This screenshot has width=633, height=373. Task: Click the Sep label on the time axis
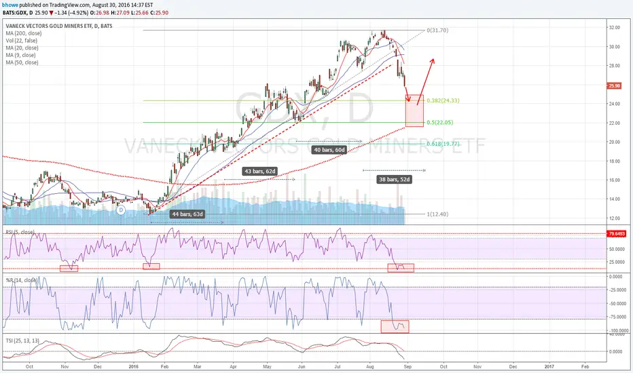tap(408, 367)
